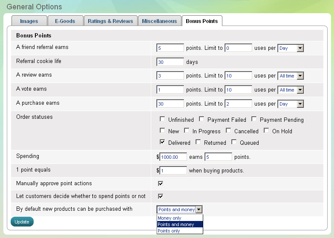The width and height of the screenshot is (334, 238).
Task: Check the Cancelled order status checkbox
Action: point(228,131)
